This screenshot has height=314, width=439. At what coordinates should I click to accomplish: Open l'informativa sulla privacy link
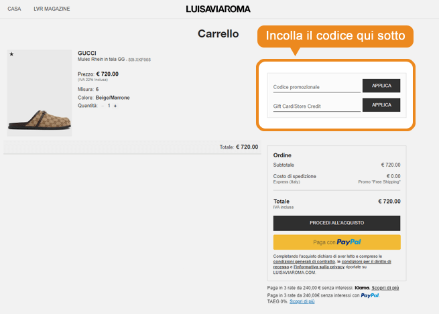[319, 267]
